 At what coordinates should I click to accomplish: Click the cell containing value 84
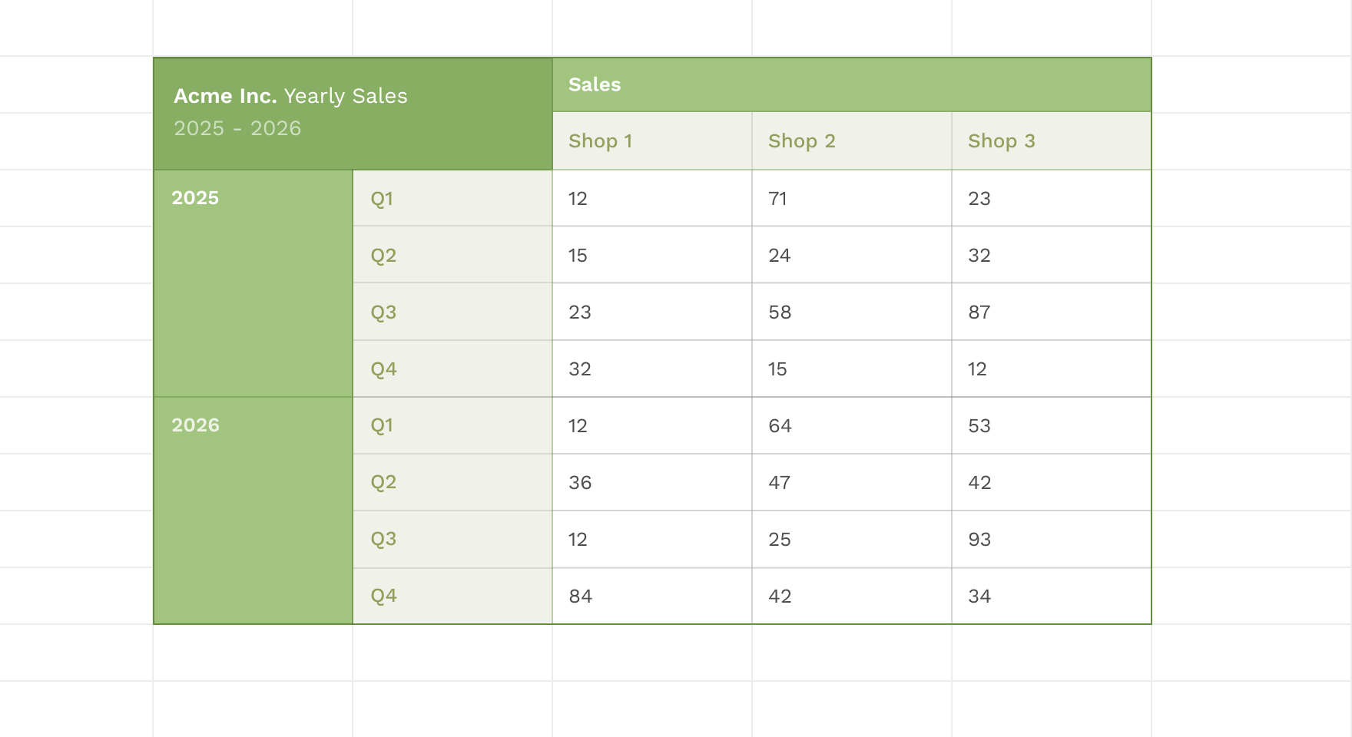point(652,596)
